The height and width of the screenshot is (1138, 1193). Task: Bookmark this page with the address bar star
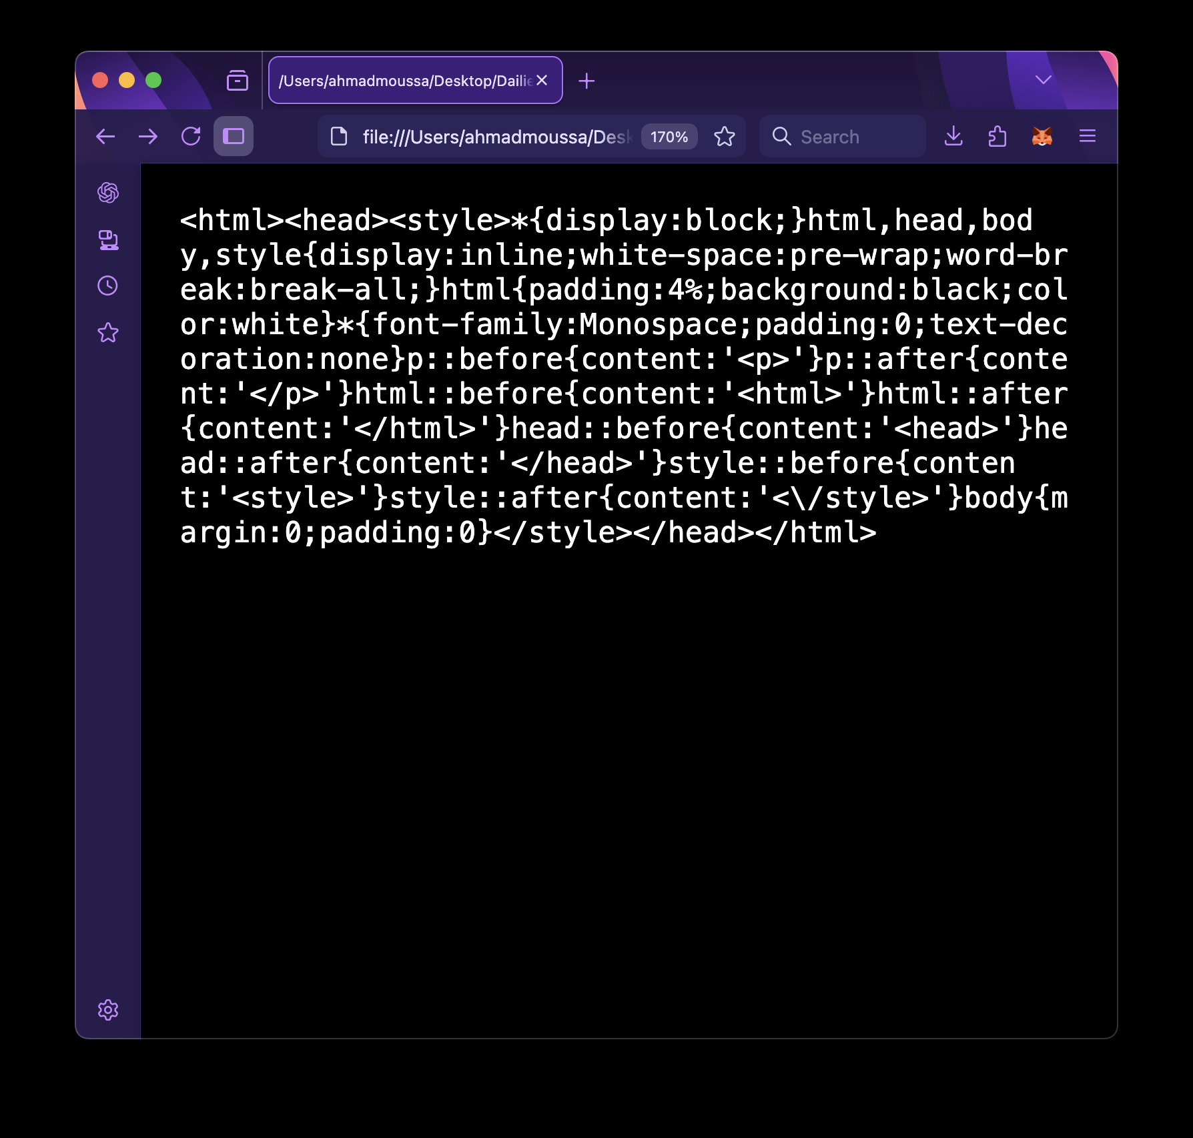[724, 137]
